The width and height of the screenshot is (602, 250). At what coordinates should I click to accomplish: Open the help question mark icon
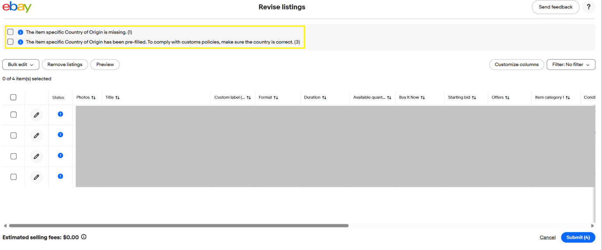click(588, 7)
